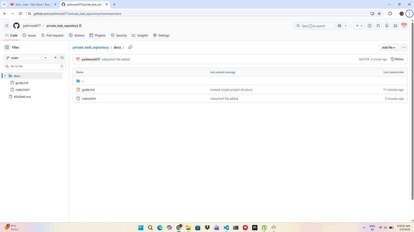Open the commit message index.html file added
Image resolution: width=414 pixels, height=232 pixels.
point(116,59)
